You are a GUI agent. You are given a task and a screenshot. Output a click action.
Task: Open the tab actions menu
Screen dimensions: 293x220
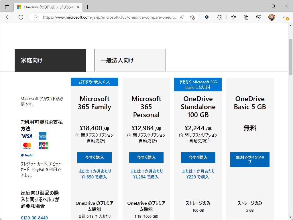coord(7,7)
